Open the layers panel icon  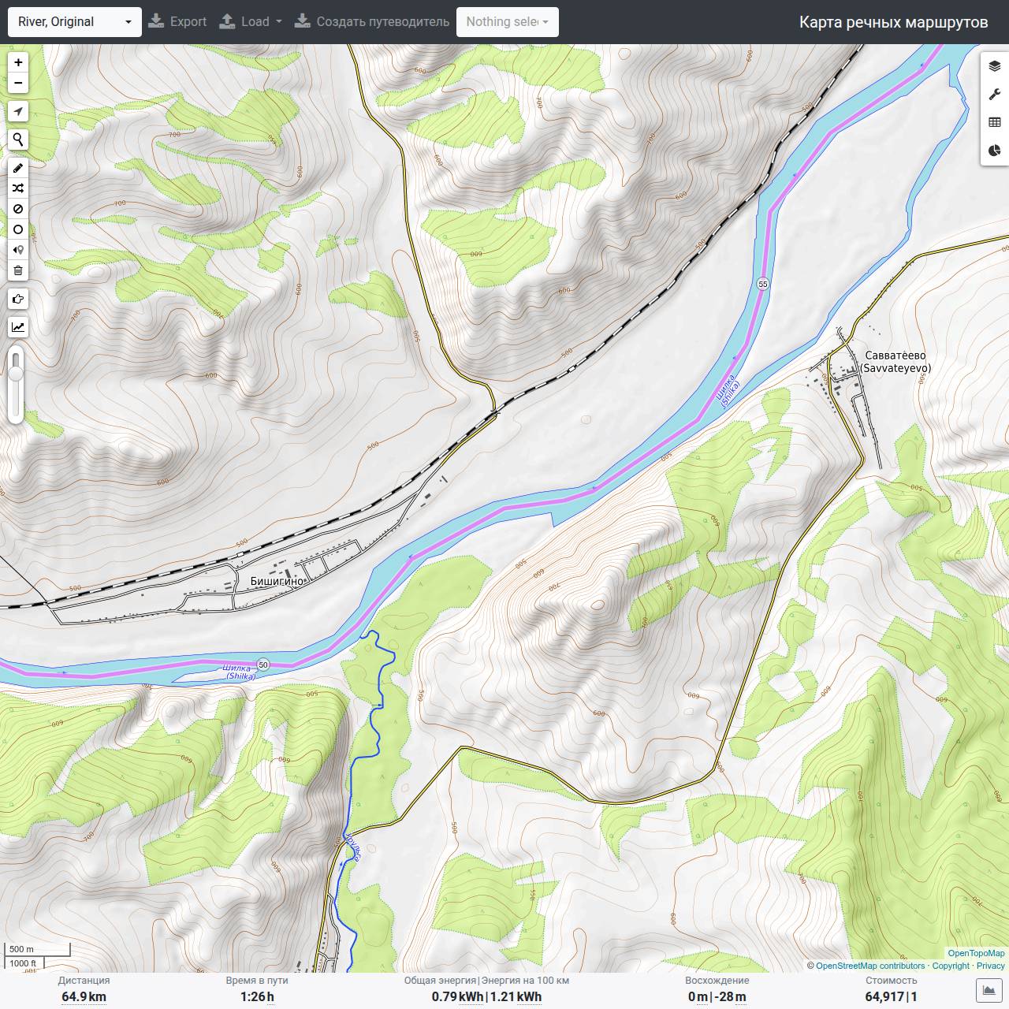995,66
